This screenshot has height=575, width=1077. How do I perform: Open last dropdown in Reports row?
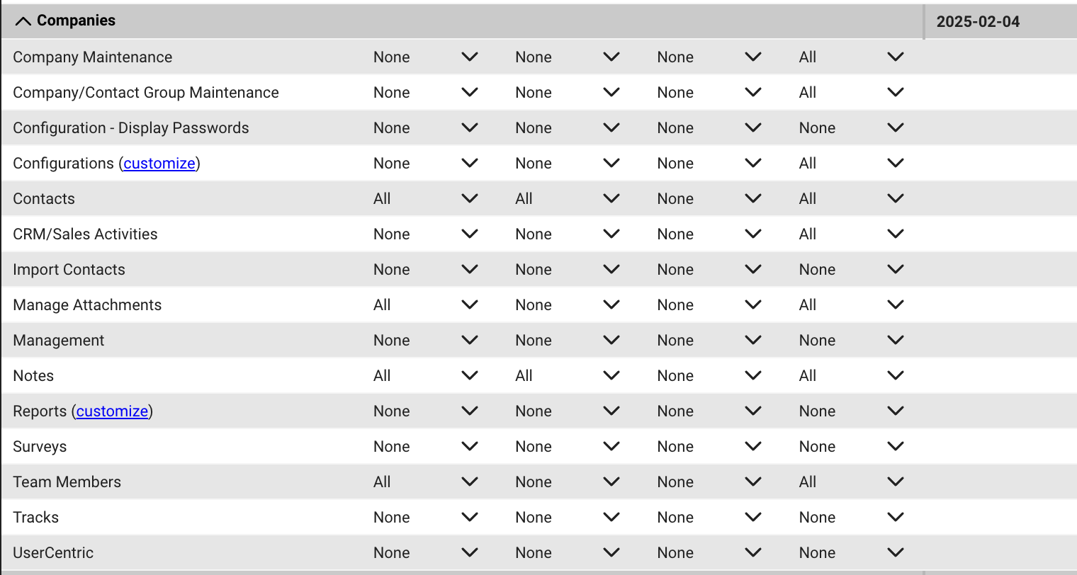(x=850, y=411)
